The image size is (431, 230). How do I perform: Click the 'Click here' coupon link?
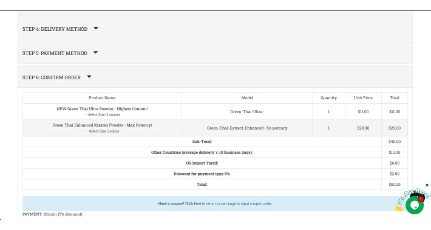point(193,204)
